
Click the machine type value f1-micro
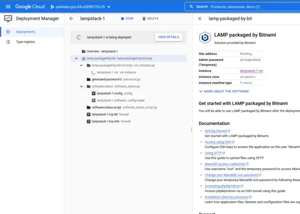246,83
